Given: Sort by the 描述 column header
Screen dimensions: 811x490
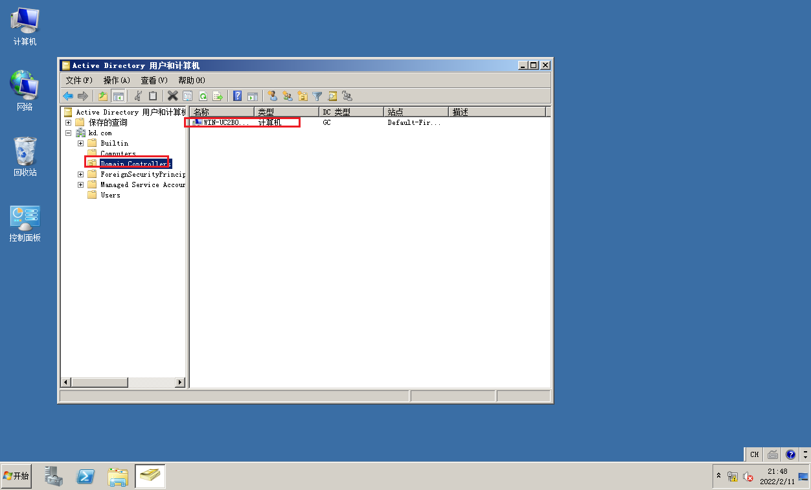Looking at the screenshot, I should click(x=497, y=112).
